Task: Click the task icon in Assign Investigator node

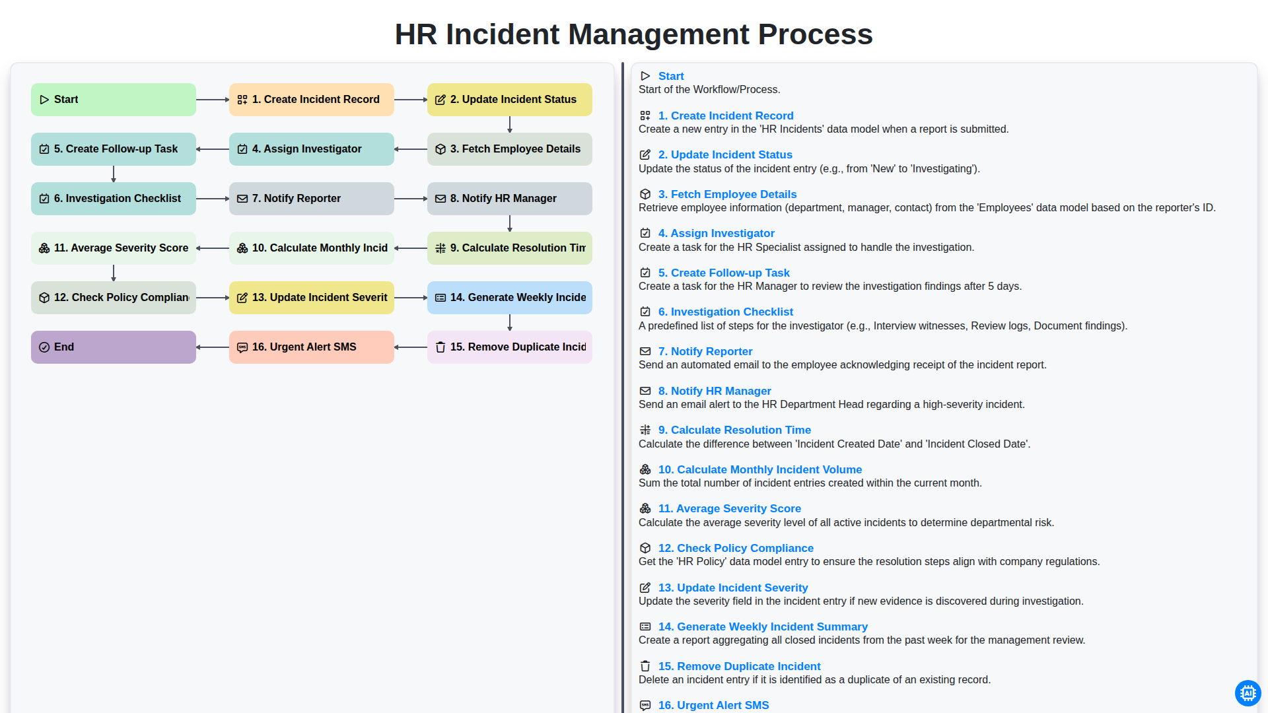Action: pyautogui.click(x=242, y=149)
